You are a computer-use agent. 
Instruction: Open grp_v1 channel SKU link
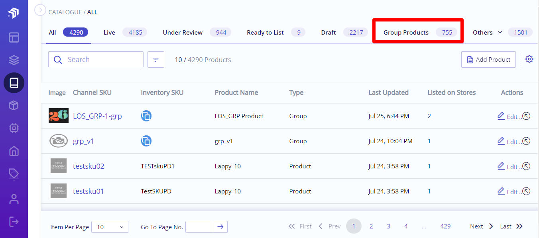click(84, 141)
